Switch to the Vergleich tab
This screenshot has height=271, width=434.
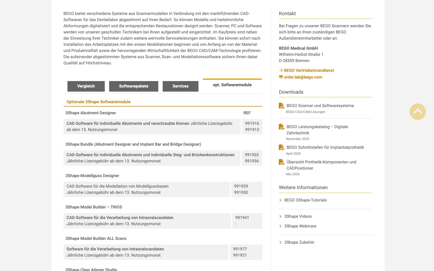[x=86, y=86]
